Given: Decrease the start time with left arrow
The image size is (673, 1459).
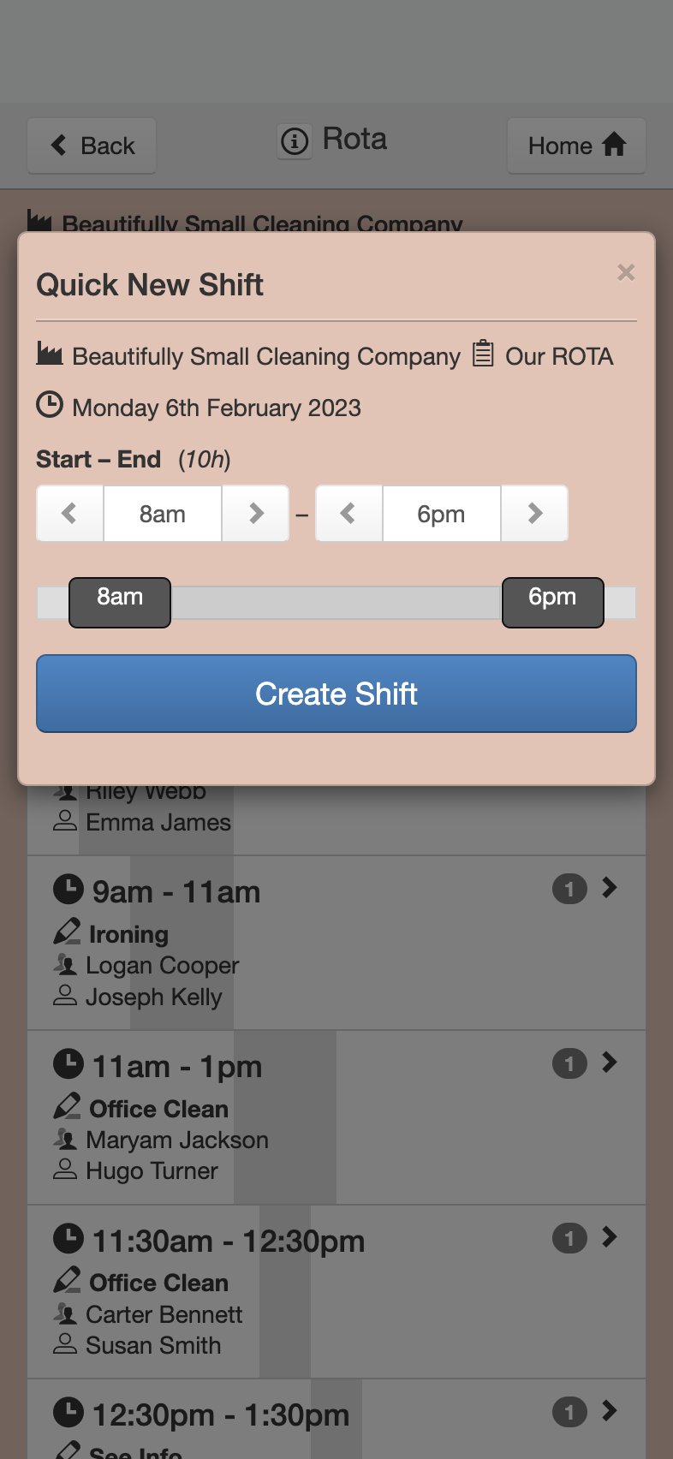Looking at the screenshot, I should point(69,514).
